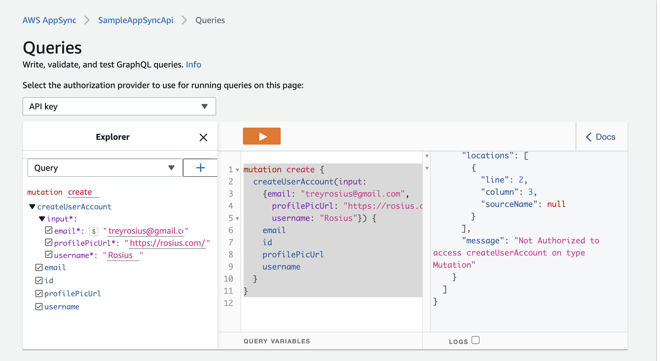Fold the location object in results
Screen dimensions: 660x361
[427, 168]
